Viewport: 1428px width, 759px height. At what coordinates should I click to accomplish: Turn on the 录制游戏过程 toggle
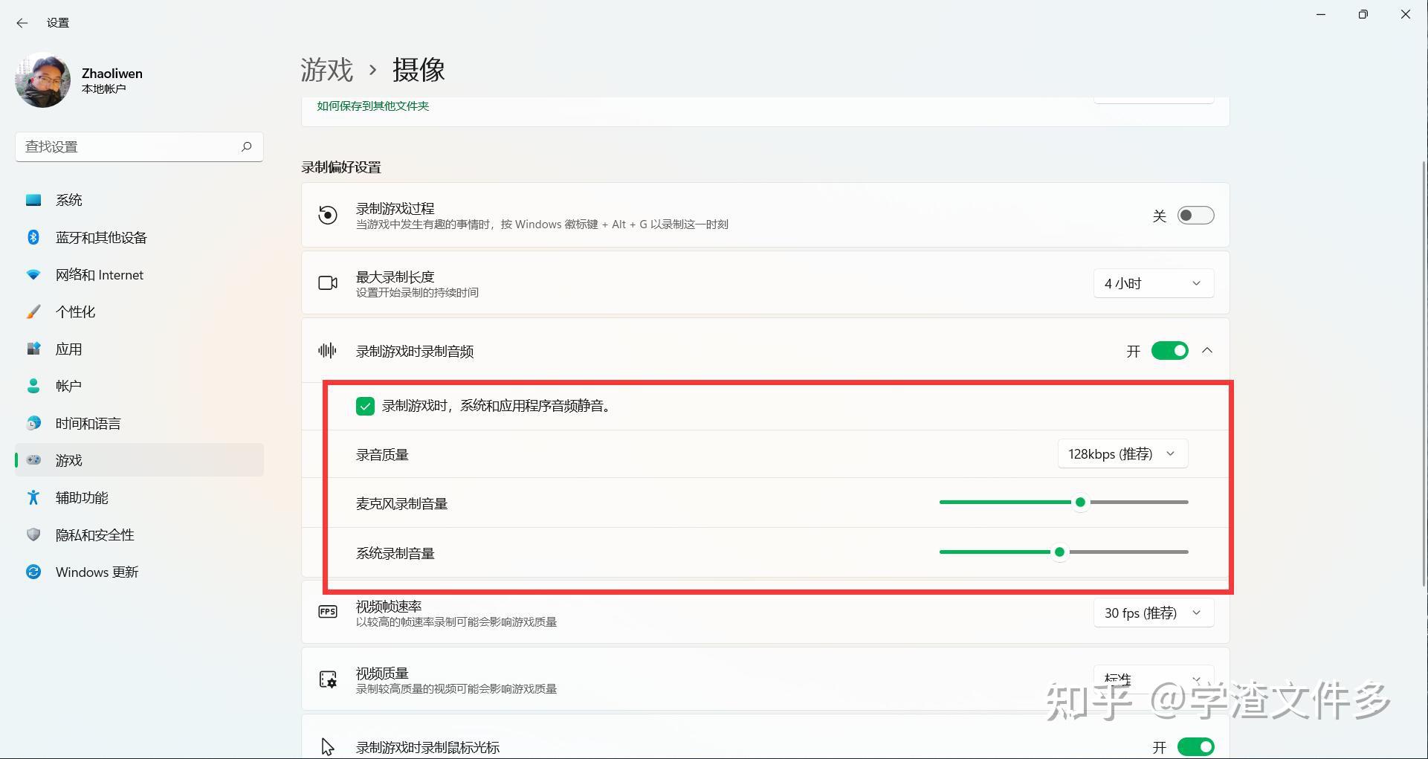click(x=1195, y=215)
